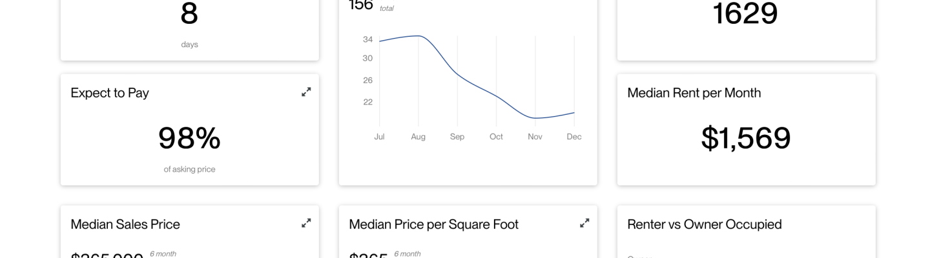Click the Sep label on chart axis

pos(457,137)
